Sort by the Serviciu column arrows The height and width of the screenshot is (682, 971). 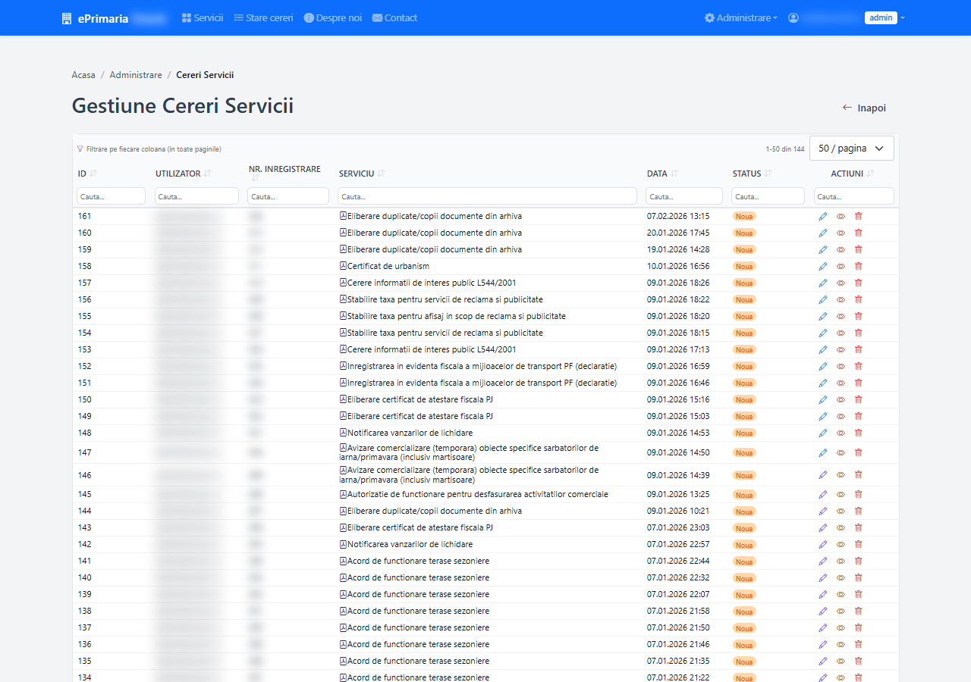click(382, 174)
